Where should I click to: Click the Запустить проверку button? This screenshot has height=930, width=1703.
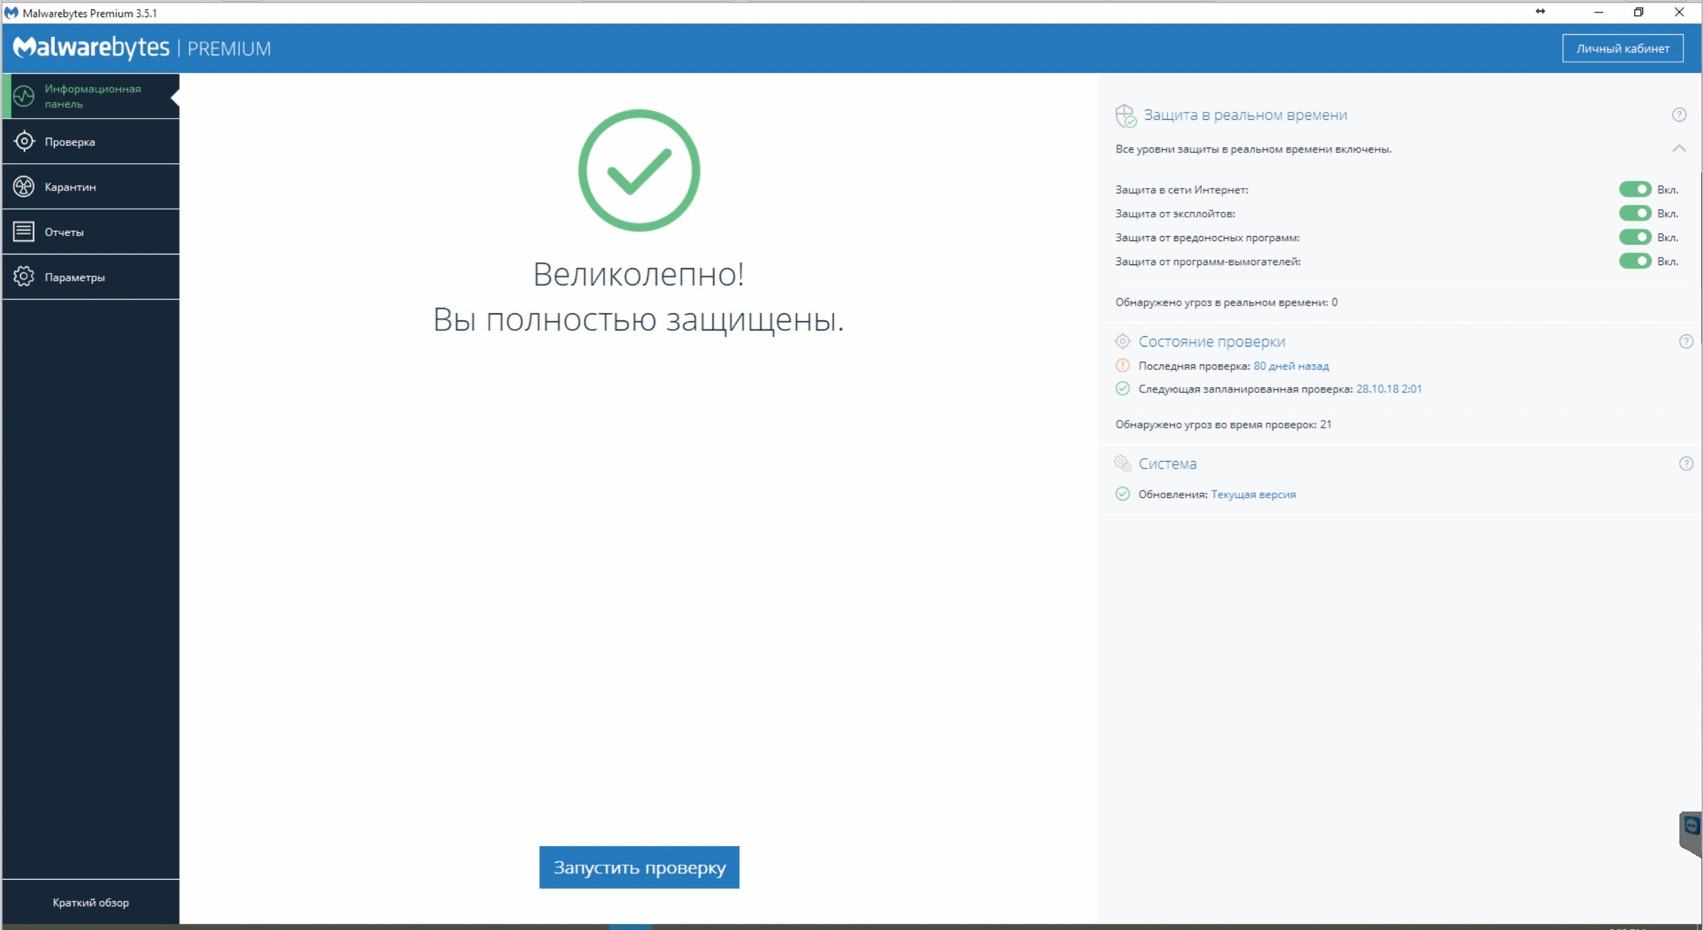(x=639, y=867)
